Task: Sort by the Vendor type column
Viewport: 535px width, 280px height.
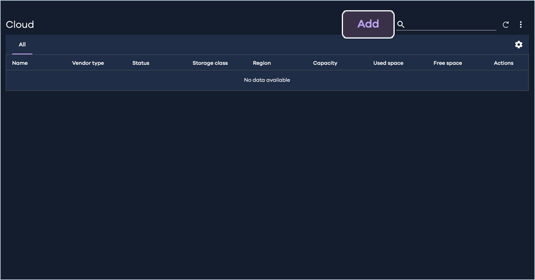Action: (x=88, y=63)
